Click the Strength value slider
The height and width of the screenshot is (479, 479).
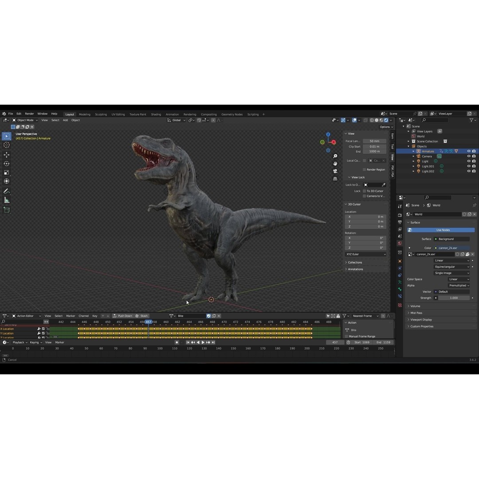tap(454, 298)
